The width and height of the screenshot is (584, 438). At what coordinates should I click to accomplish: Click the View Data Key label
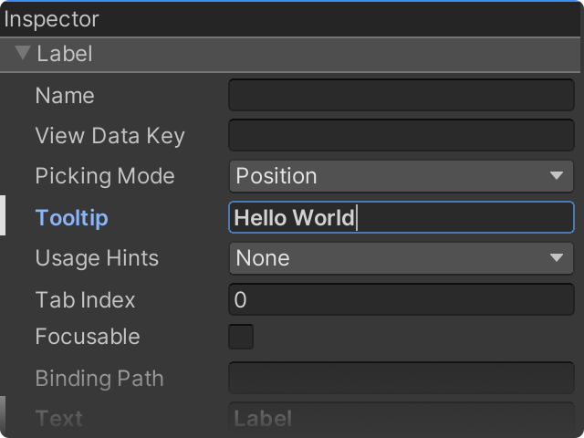[109, 136]
